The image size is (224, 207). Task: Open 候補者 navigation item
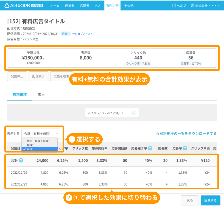(69, 6)
